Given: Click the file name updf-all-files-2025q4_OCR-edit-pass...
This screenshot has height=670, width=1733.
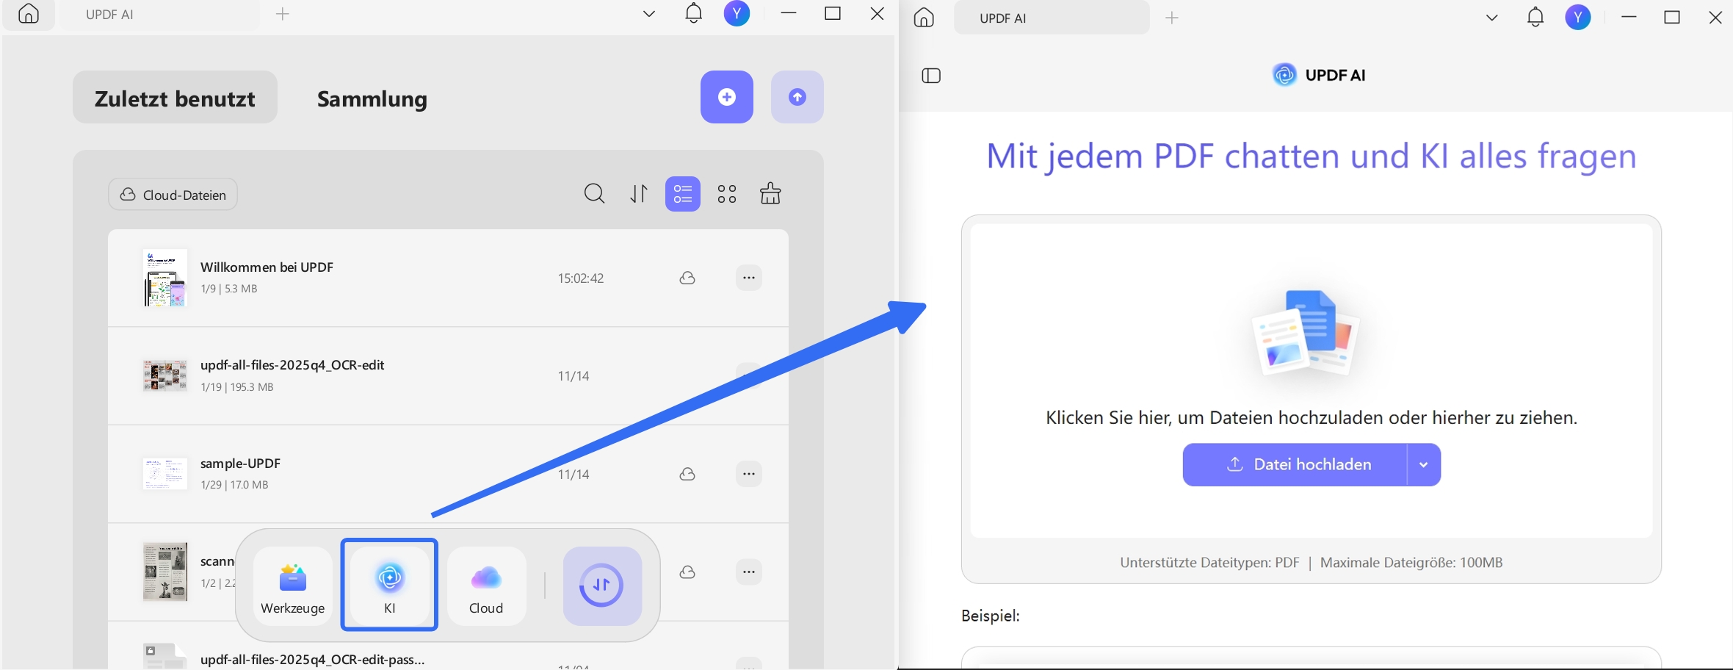Looking at the screenshot, I should click(x=312, y=659).
